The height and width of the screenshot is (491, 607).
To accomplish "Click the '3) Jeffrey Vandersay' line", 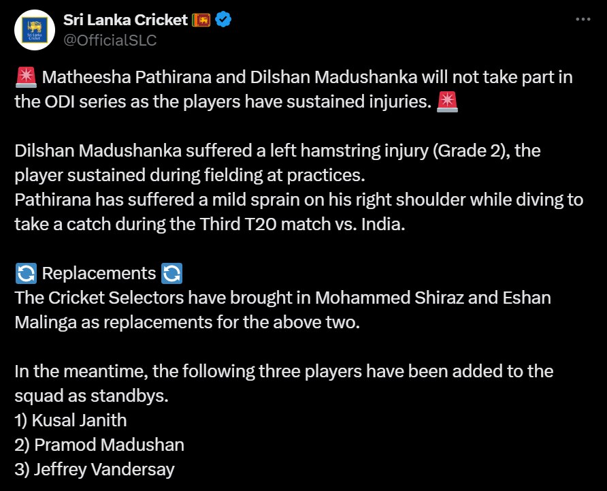I will coord(95,469).
